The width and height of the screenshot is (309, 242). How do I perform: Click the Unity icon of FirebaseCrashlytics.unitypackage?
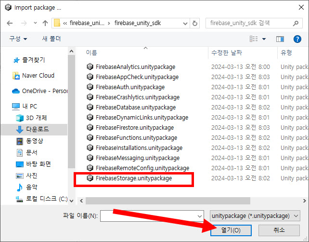(x=90, y=97)
